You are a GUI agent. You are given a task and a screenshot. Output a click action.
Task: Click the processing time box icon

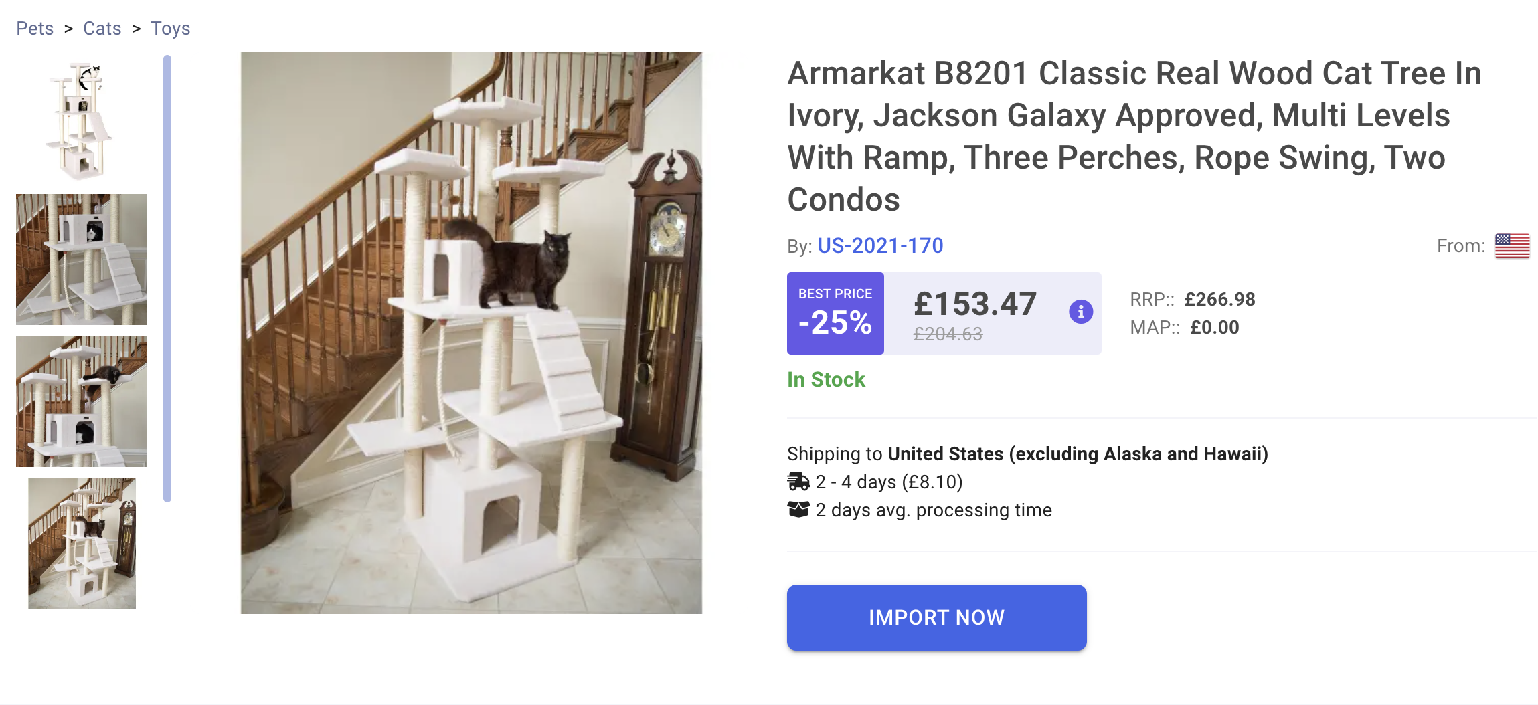(x=798, y=510)
